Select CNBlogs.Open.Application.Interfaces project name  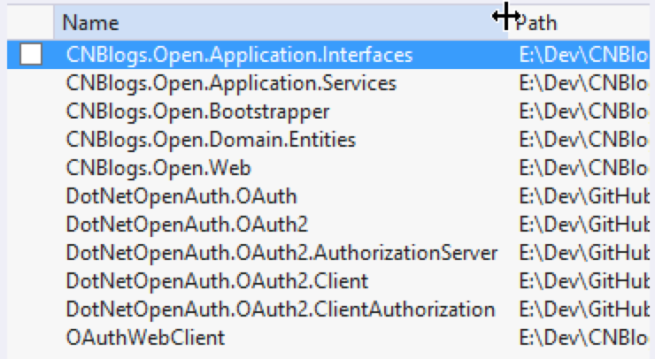tap(239, 55)
